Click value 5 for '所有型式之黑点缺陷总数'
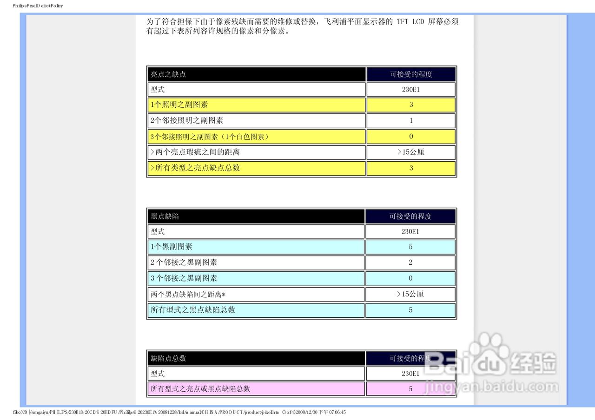 pyautogui.click(x=410, y=310)
